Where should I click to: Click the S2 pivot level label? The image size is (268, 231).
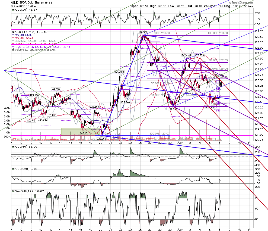point(217,111)
